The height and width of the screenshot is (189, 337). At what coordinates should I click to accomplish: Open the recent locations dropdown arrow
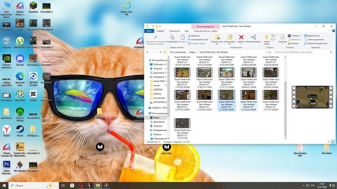[x=157, y=52]
